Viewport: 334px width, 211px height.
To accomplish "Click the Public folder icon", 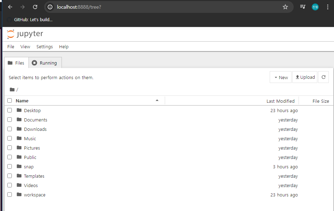I will [x=19, y=157].
